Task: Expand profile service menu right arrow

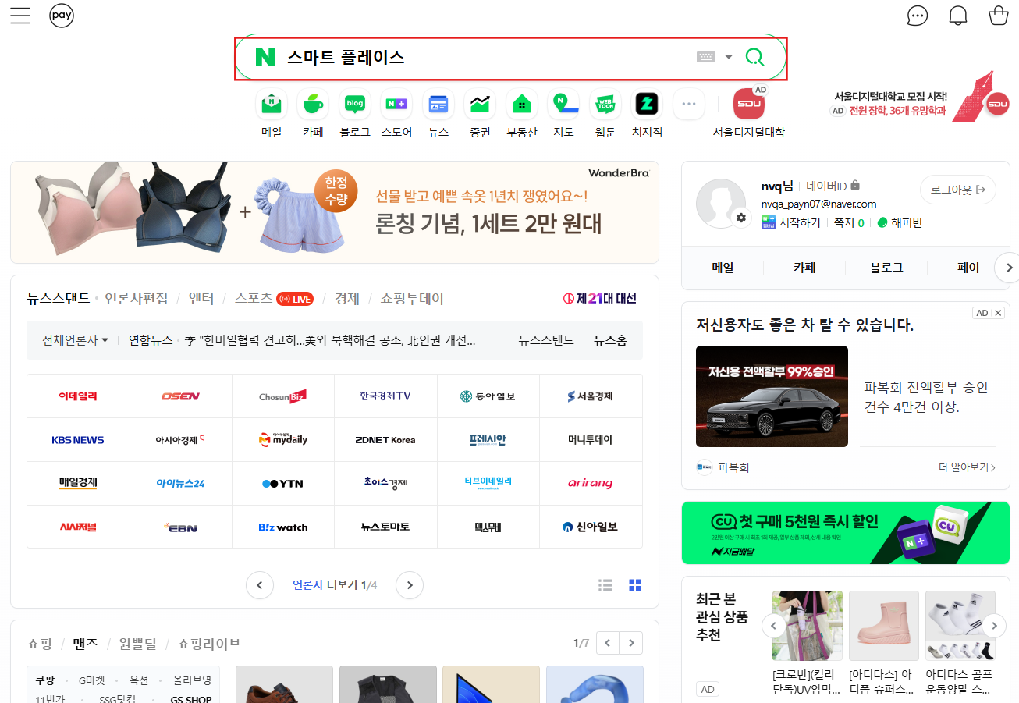Action: [x=1009, y=268]
